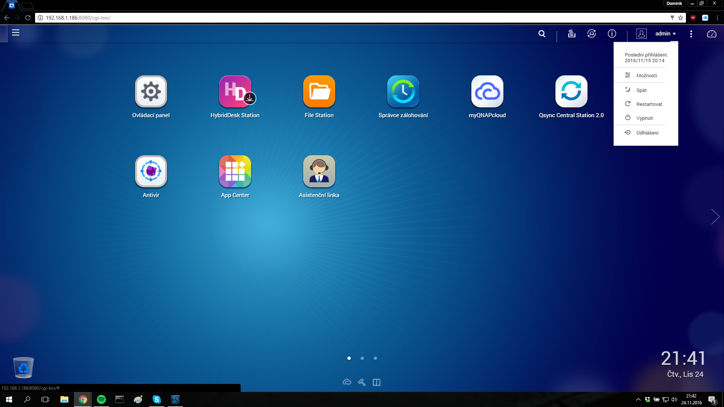Click the search magnifier icon
Viewport: 724px width, 407px height.
coord(542,34)
